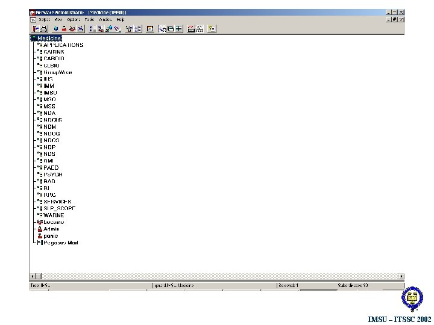Screen dimensions: 434x325
Task: Click the icon beside Pegasus Mail
Action: pos(40,243)
